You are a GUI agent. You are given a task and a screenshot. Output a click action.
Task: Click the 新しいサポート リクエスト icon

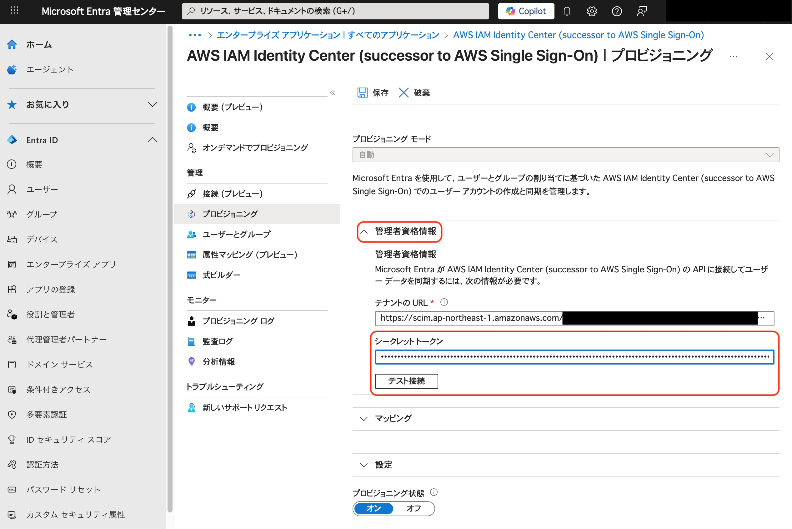click(x=192, y=408)
